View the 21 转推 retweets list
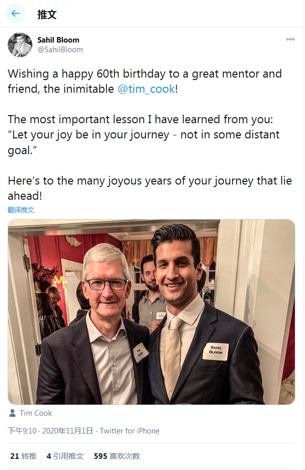 23,456
